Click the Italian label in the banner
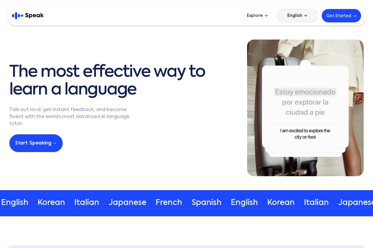This screenshot has width=373, height=248. [x=87, y=202]
